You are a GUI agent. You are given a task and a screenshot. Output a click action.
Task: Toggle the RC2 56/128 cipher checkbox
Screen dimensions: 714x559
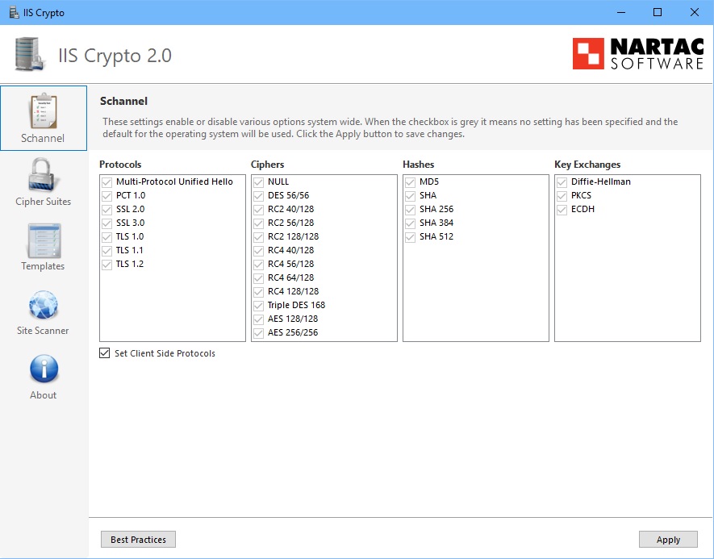[259, 223]
